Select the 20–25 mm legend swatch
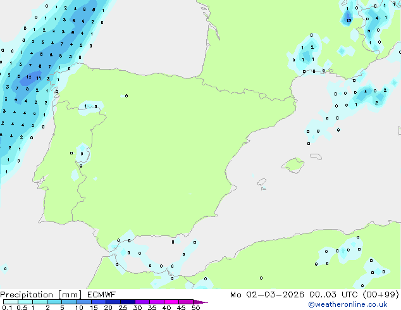The height and width of the screenshot is (310, 401). (x=113, y=302)
